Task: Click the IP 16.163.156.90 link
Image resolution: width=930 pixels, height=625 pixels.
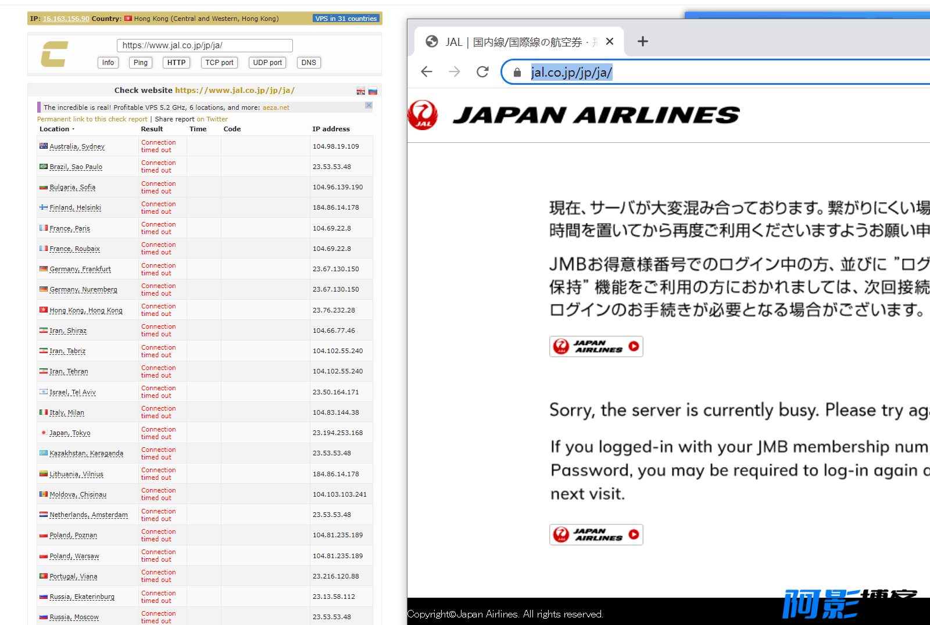Action: (66, 19)
